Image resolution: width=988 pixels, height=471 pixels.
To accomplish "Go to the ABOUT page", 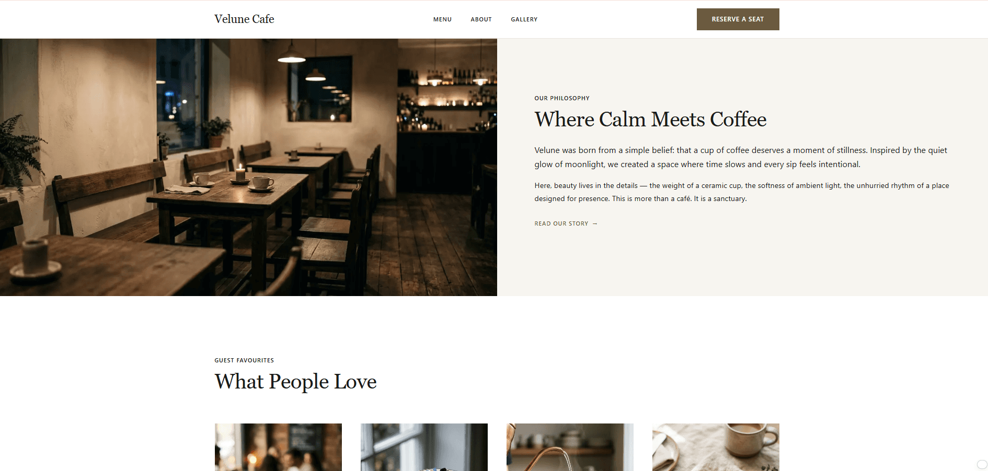I will point(481,19).
